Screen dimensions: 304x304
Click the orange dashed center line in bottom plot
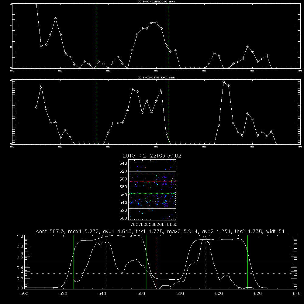(156, 262)
